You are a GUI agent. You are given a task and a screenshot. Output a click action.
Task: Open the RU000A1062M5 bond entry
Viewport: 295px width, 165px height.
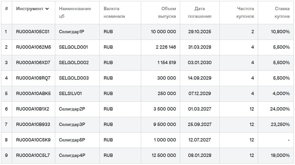pyautogui.click(x=33, y=47)
